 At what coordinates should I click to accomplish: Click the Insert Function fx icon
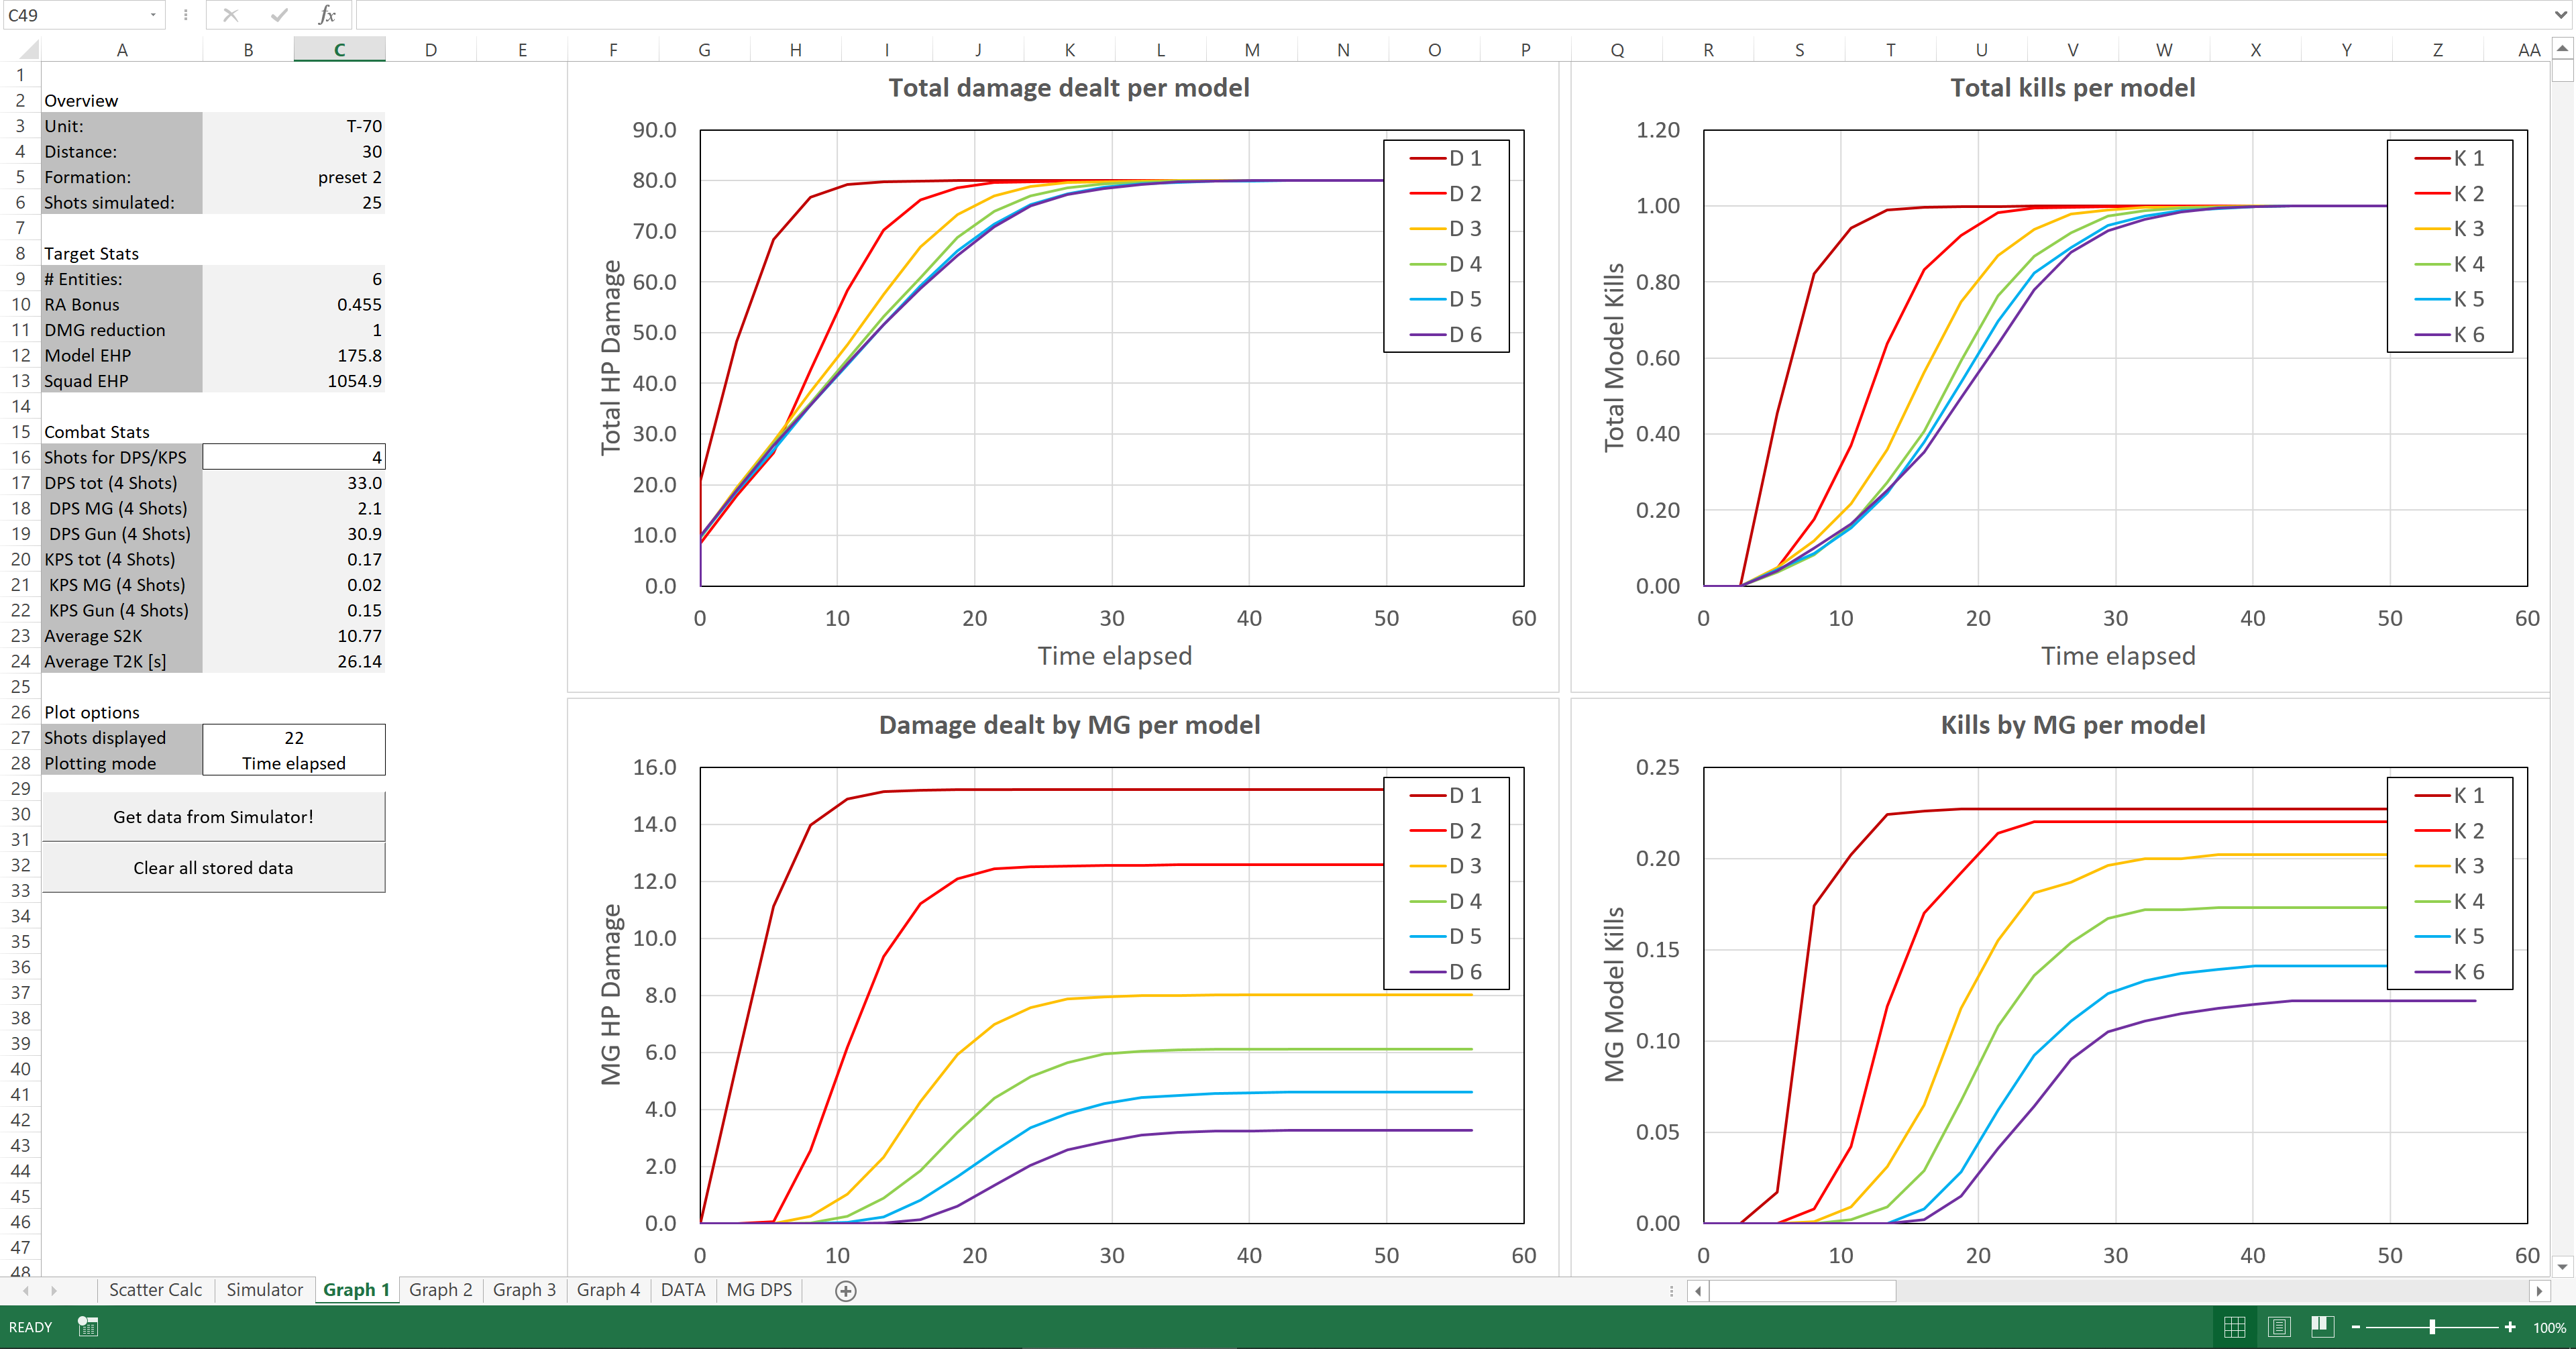(326, 15)
